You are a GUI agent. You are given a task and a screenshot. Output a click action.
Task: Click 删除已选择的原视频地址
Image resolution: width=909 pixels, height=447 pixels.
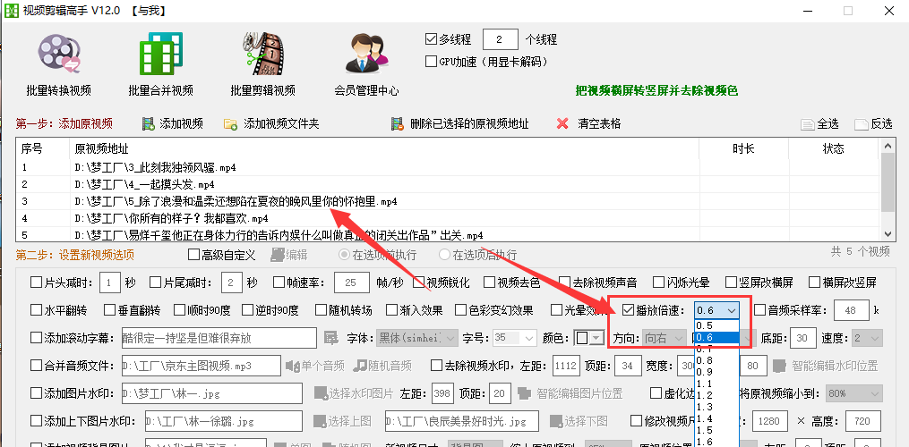(459, 123)
